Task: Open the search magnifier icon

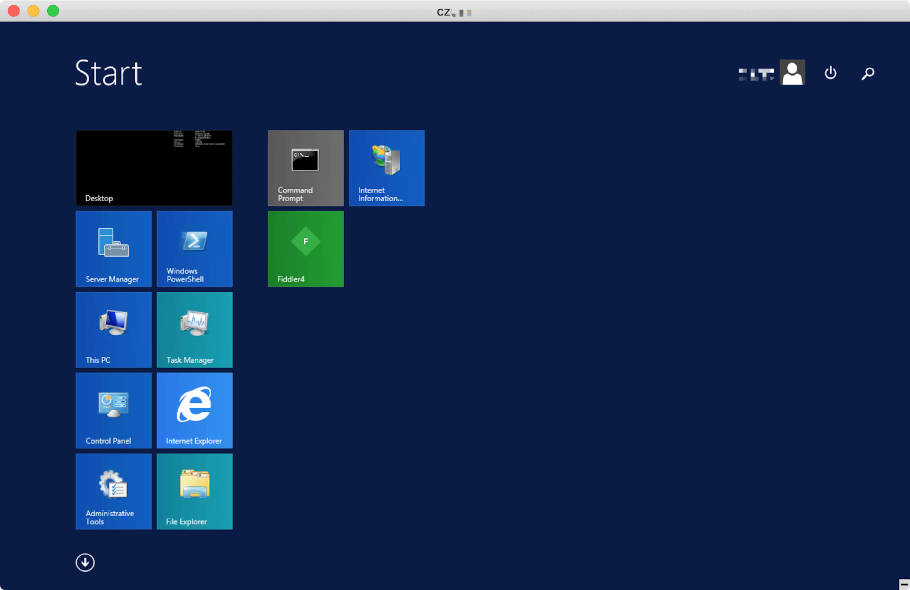Action: tap(868, 73)
